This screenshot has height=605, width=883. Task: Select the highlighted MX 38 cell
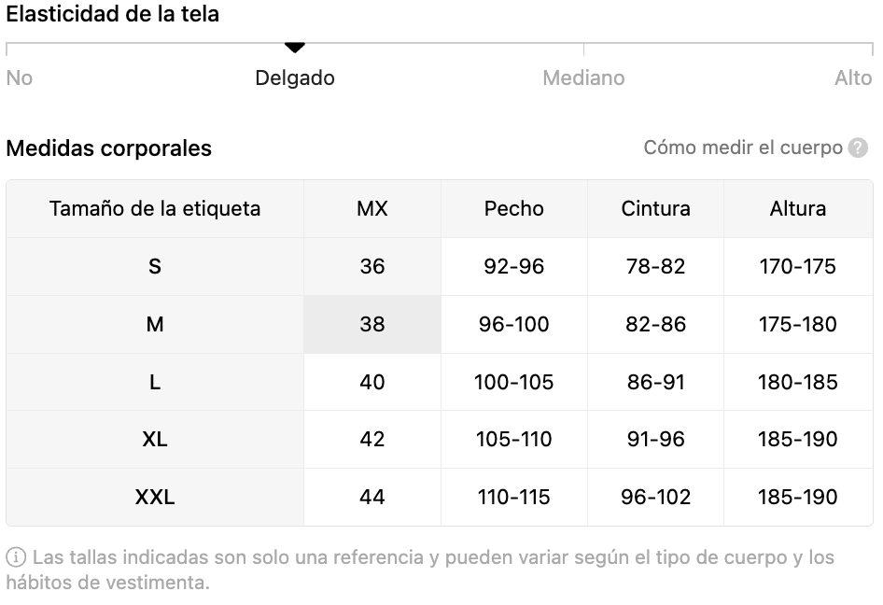tap(372, 325)
